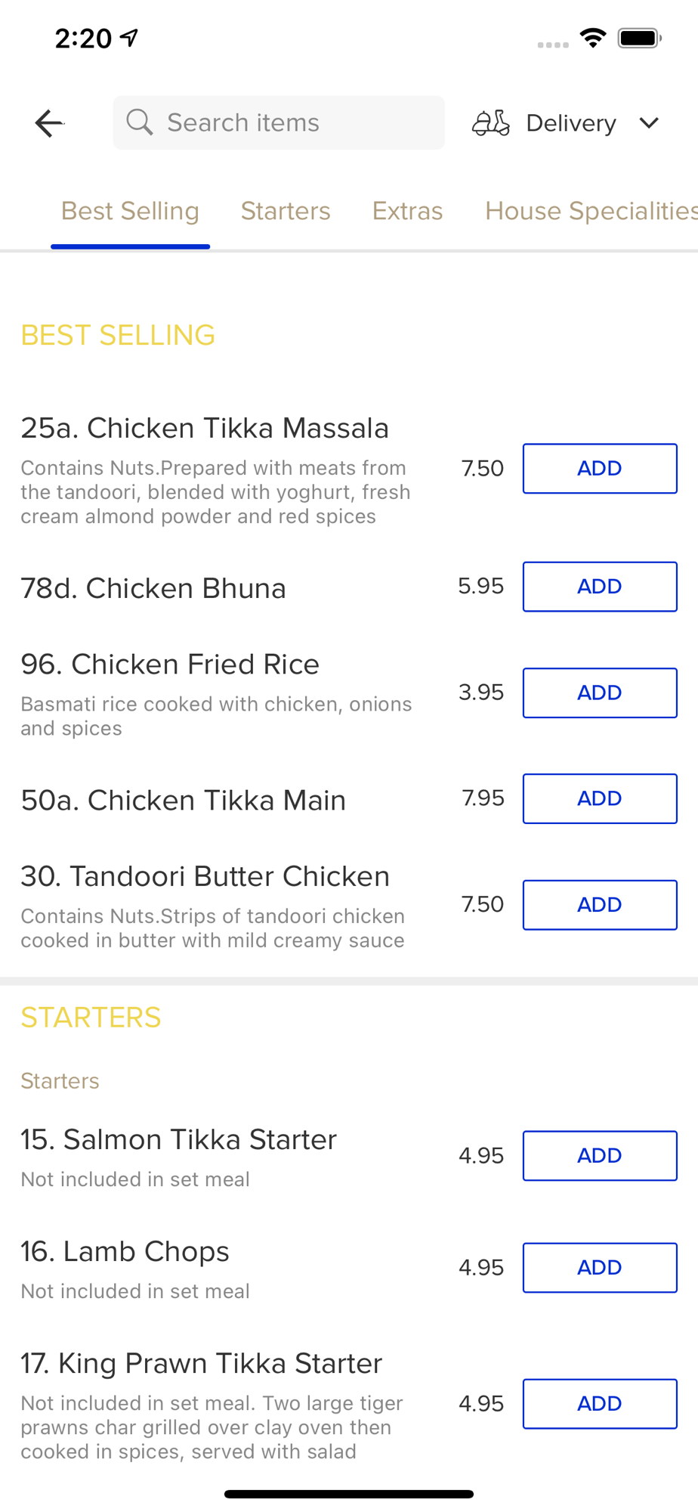The width and height of the screenshot is (698, 1512).
Task: Select the Best Selling tab
Action: 130,211
